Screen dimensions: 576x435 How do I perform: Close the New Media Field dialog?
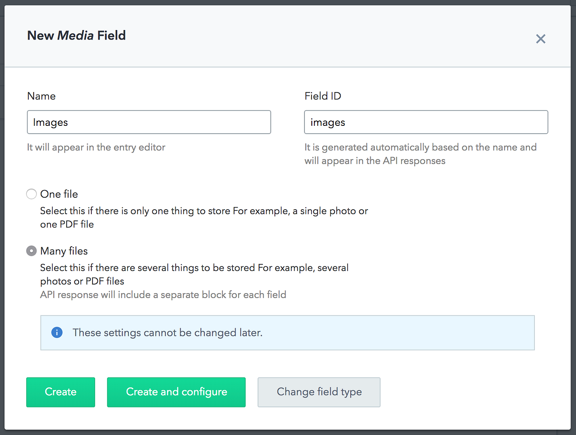tap(540, 39)
